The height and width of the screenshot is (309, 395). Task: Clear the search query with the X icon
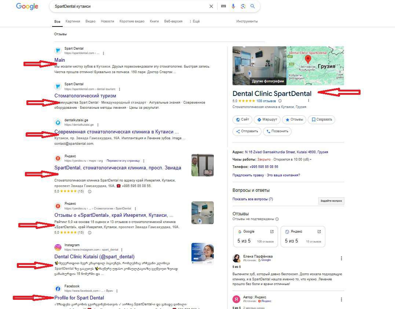click(x=211, y=6)
